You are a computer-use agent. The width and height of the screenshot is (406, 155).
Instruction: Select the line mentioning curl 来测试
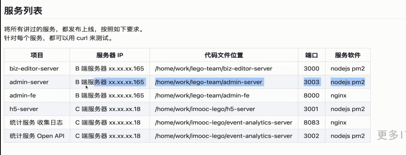tap(58, 39)
